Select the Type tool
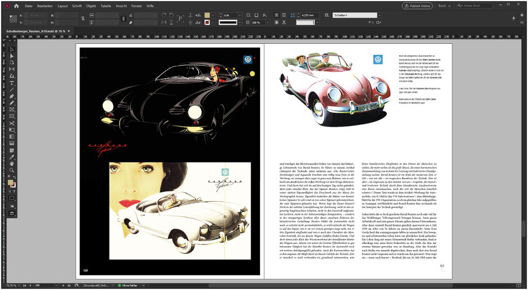This screenshot has height=290, width=528. 12,83
